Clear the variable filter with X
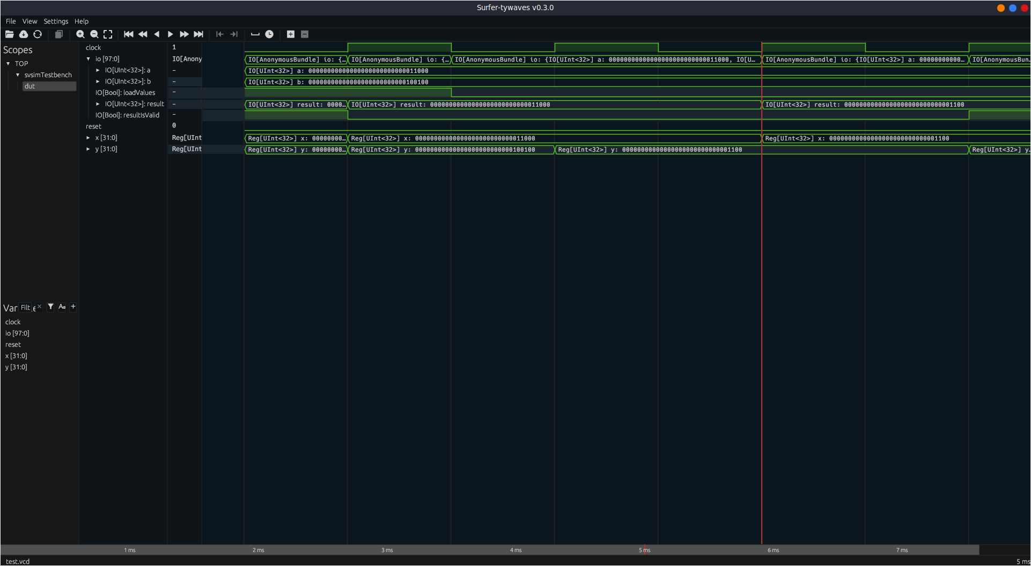This screenshot has height=566, width=1031. coord(39,307)
